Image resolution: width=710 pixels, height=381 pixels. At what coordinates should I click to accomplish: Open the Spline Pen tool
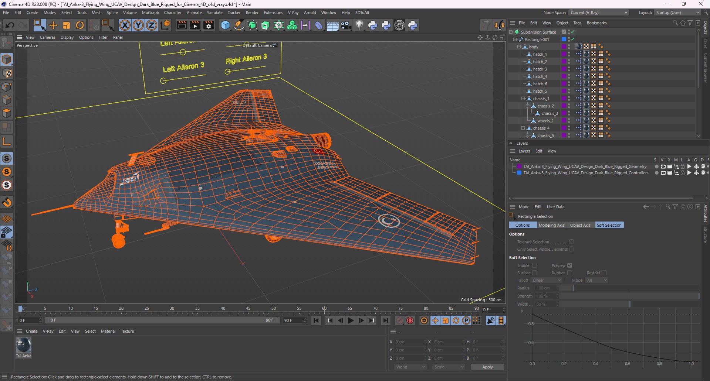(x=239, y=25)
